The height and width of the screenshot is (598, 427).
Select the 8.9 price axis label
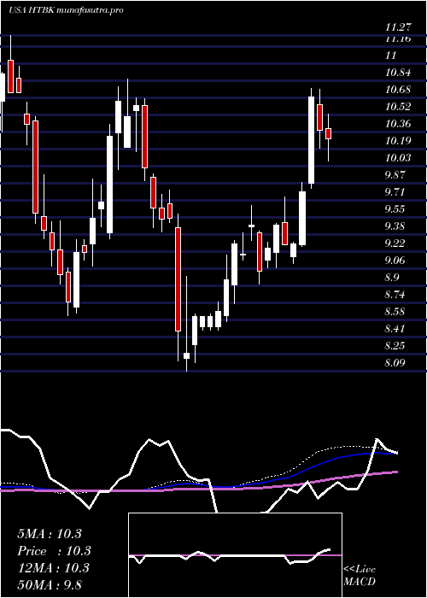[392, 277]
